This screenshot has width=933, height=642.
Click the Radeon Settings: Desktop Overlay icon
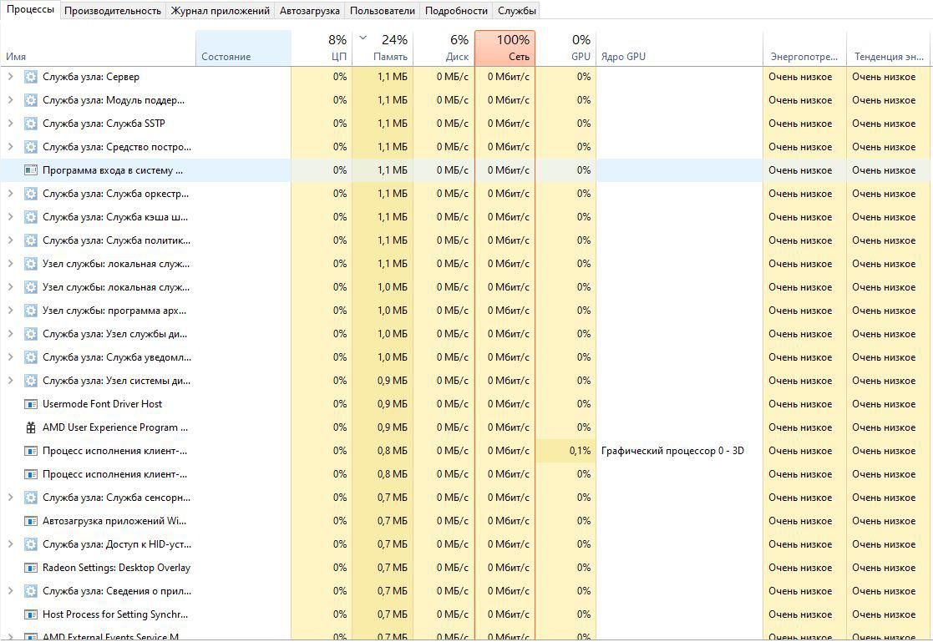[x=31, y=568]
